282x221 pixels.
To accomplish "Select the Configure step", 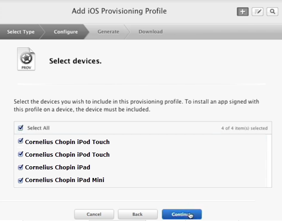I will pyautogui.click(x=66, y=32).
